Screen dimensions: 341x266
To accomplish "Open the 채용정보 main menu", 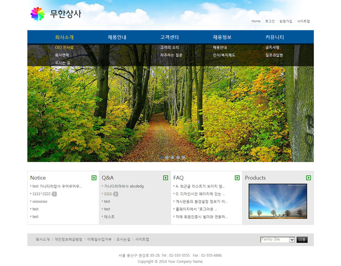I will (x=222, y=37).
